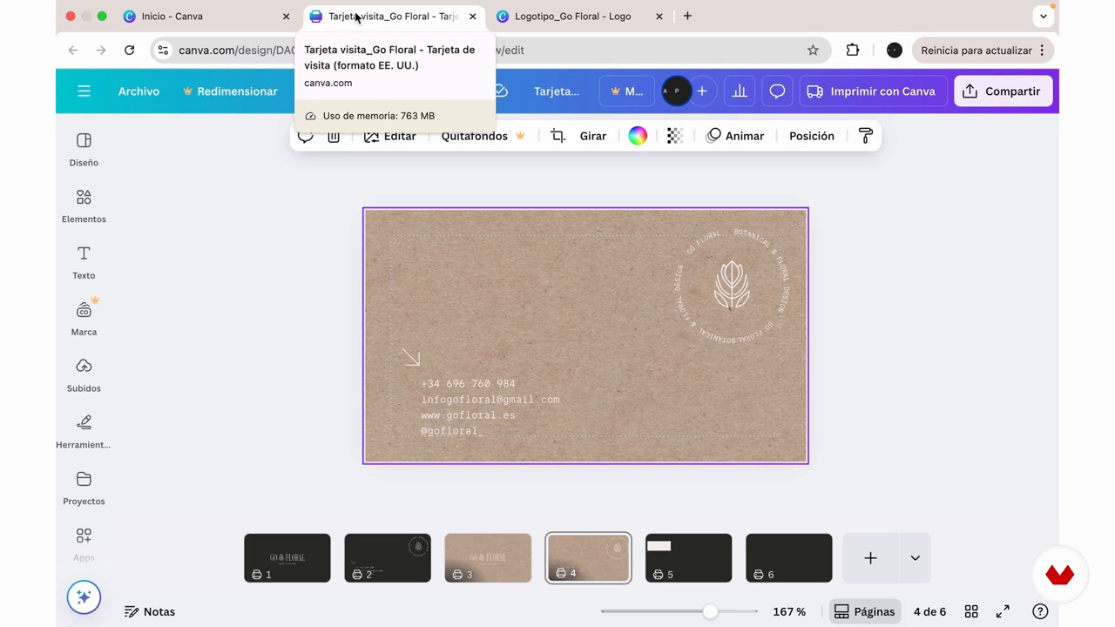1115x627 pixels.
Task: Open the Elementos sidebar panel
Action: [84, 206]
